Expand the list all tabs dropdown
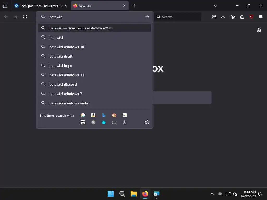The height and width of the screenshot is (200, 267). pos(215,6)
